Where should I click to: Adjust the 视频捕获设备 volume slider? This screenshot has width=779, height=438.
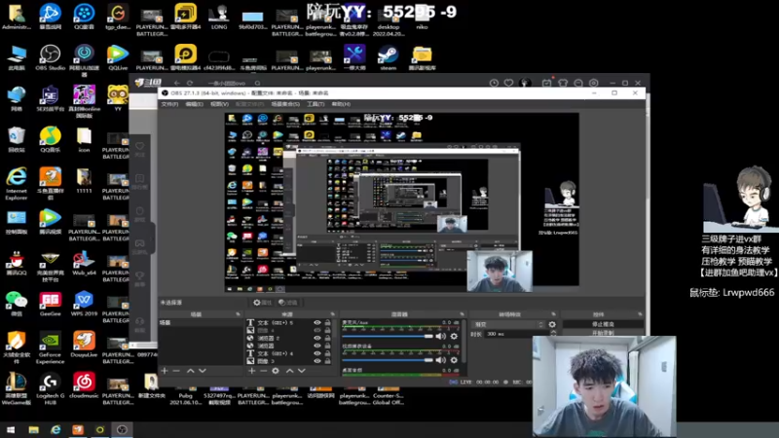(388, 360)
